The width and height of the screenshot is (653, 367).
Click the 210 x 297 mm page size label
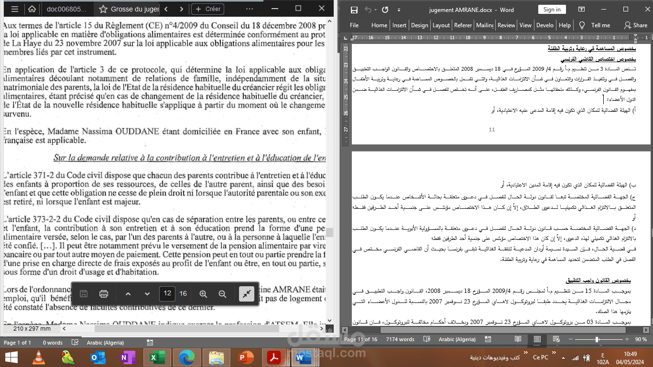(x=32, y=329)
